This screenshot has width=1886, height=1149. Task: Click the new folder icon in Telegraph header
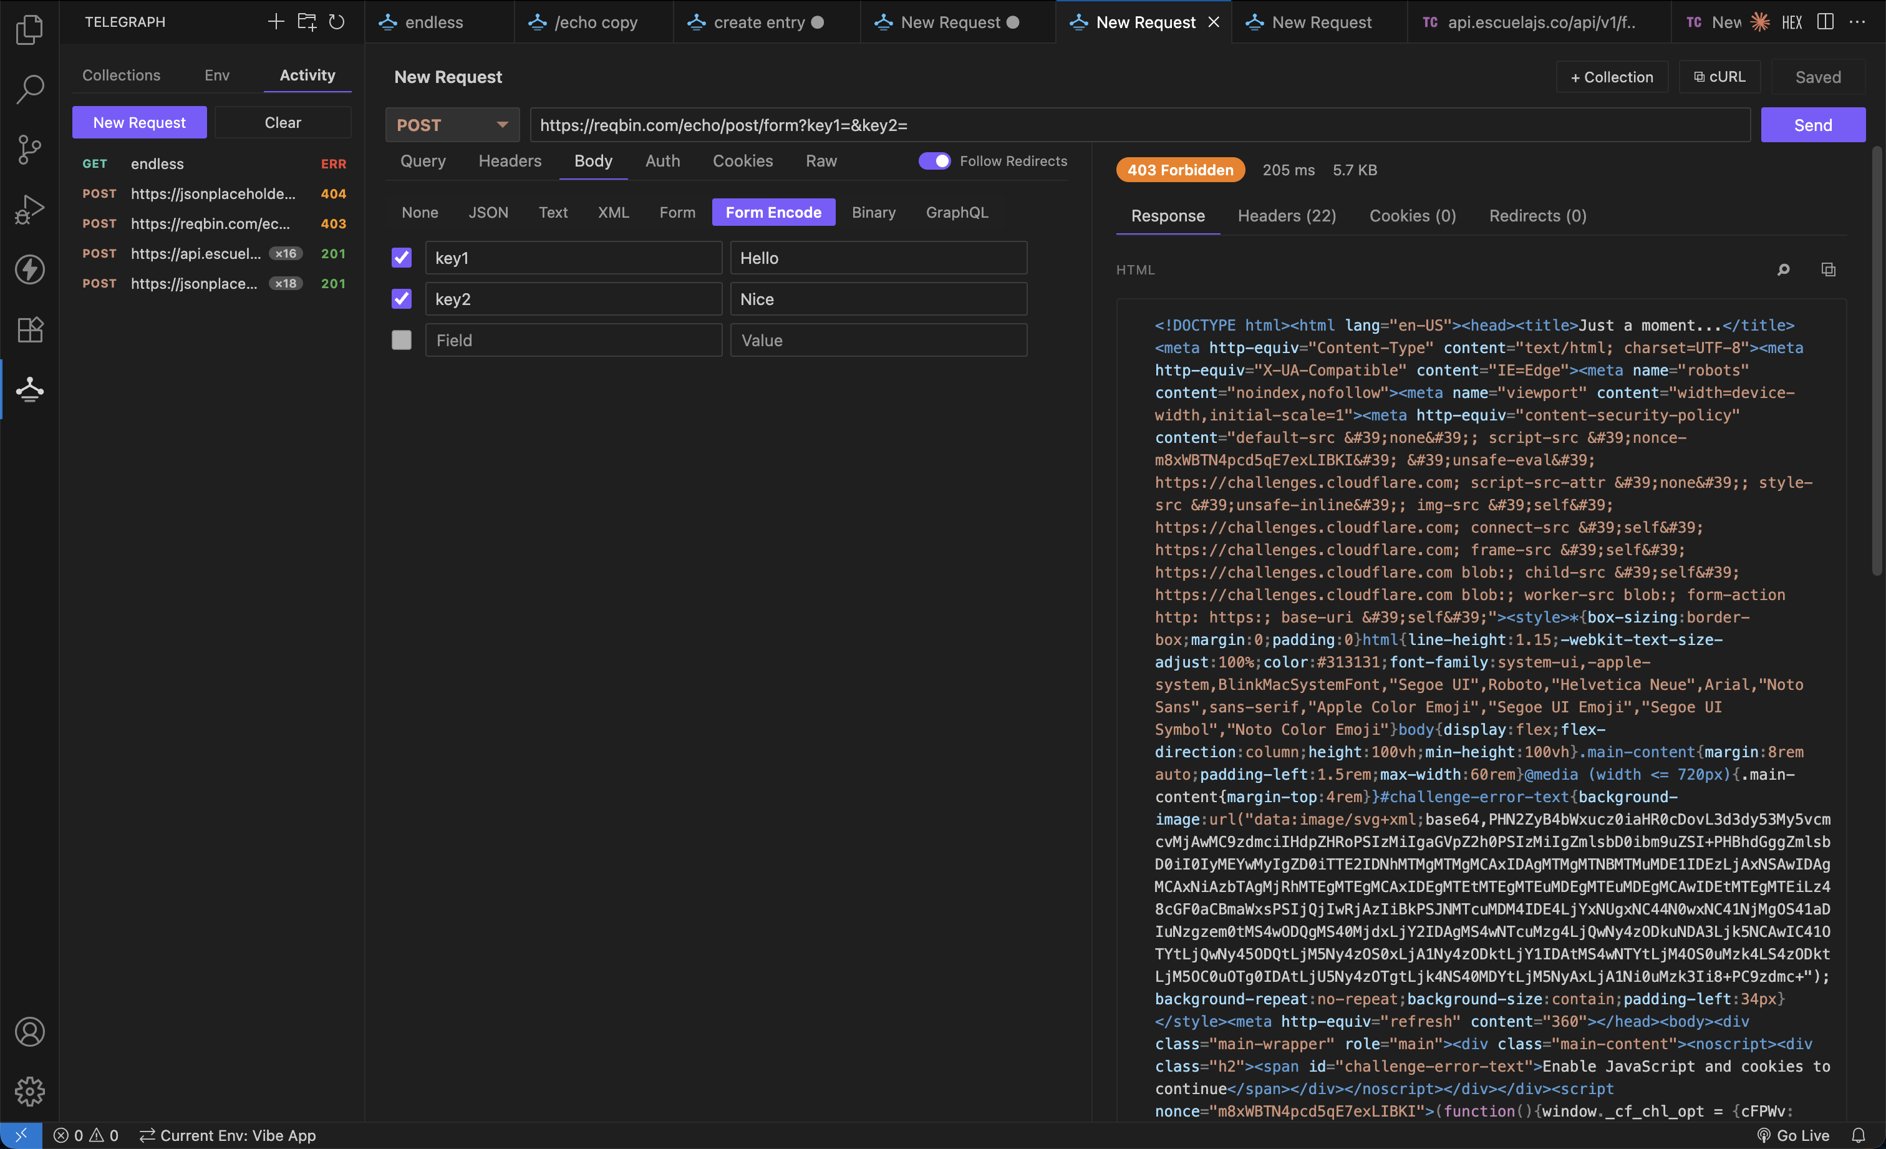(x=307, y=21)
